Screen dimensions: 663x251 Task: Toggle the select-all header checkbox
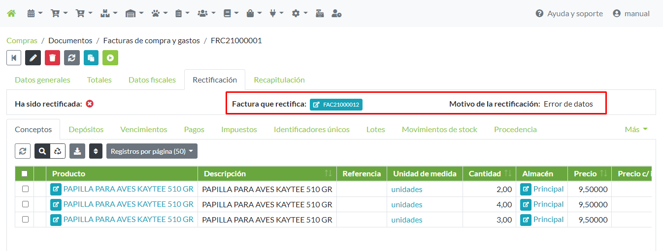pos(25,173)
